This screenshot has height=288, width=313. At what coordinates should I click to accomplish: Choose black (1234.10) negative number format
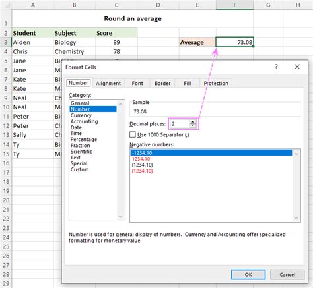[211, 165]
